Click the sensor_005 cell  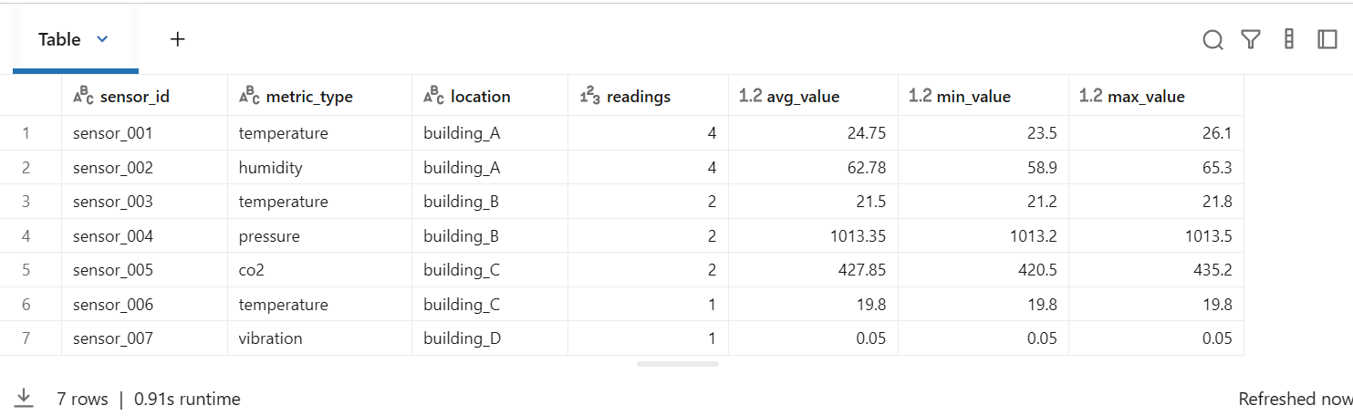[113, 270]
